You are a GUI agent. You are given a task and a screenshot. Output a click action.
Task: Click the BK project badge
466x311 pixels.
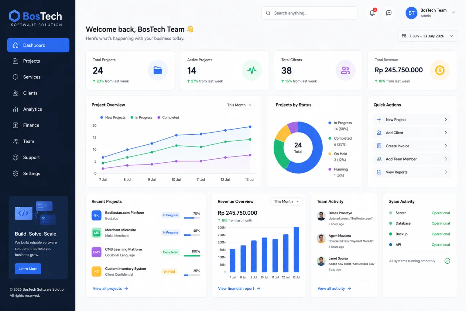96,215
